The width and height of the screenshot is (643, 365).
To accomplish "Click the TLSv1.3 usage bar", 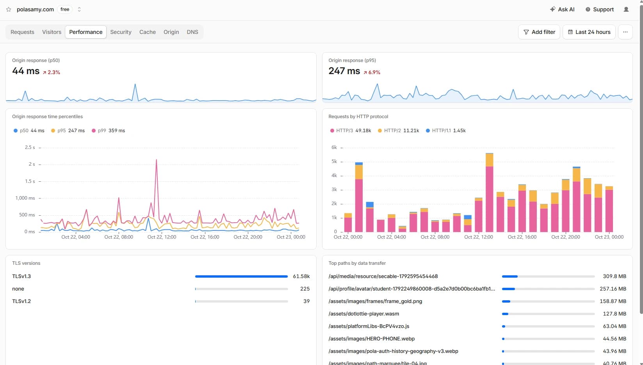I will (x=241, y=276).
